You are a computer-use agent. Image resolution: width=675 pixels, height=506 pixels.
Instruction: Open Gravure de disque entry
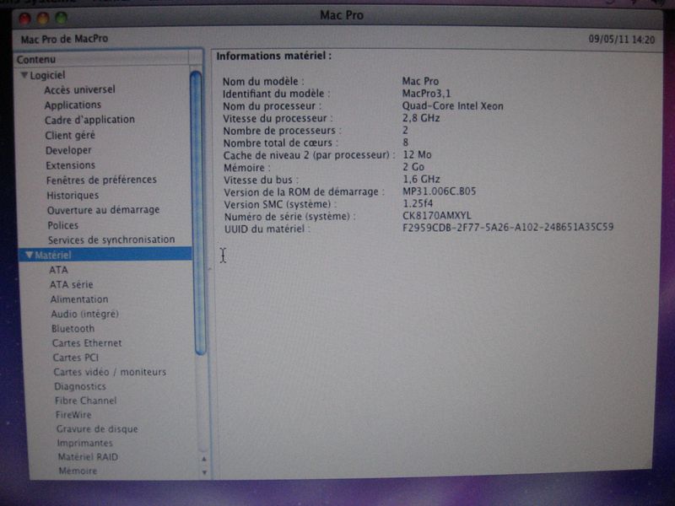(97, 429)
